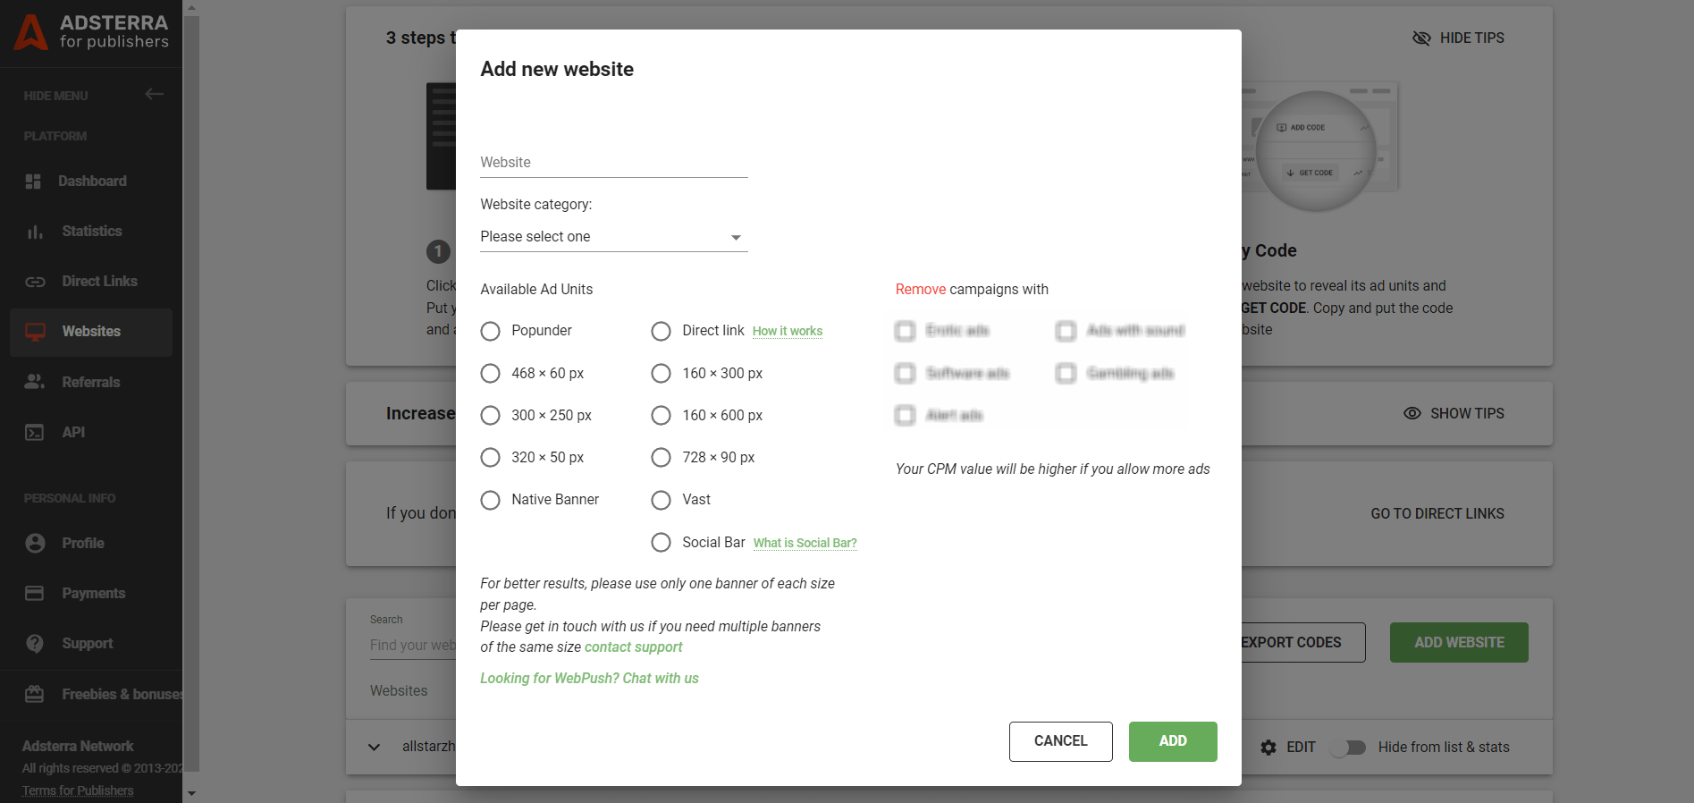Open the How it works link
This screenshot has width=1694, height=803.
click(x=787, y=331)
